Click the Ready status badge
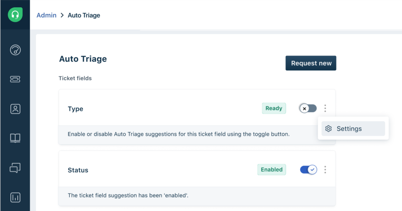 (x=274, y=108)
